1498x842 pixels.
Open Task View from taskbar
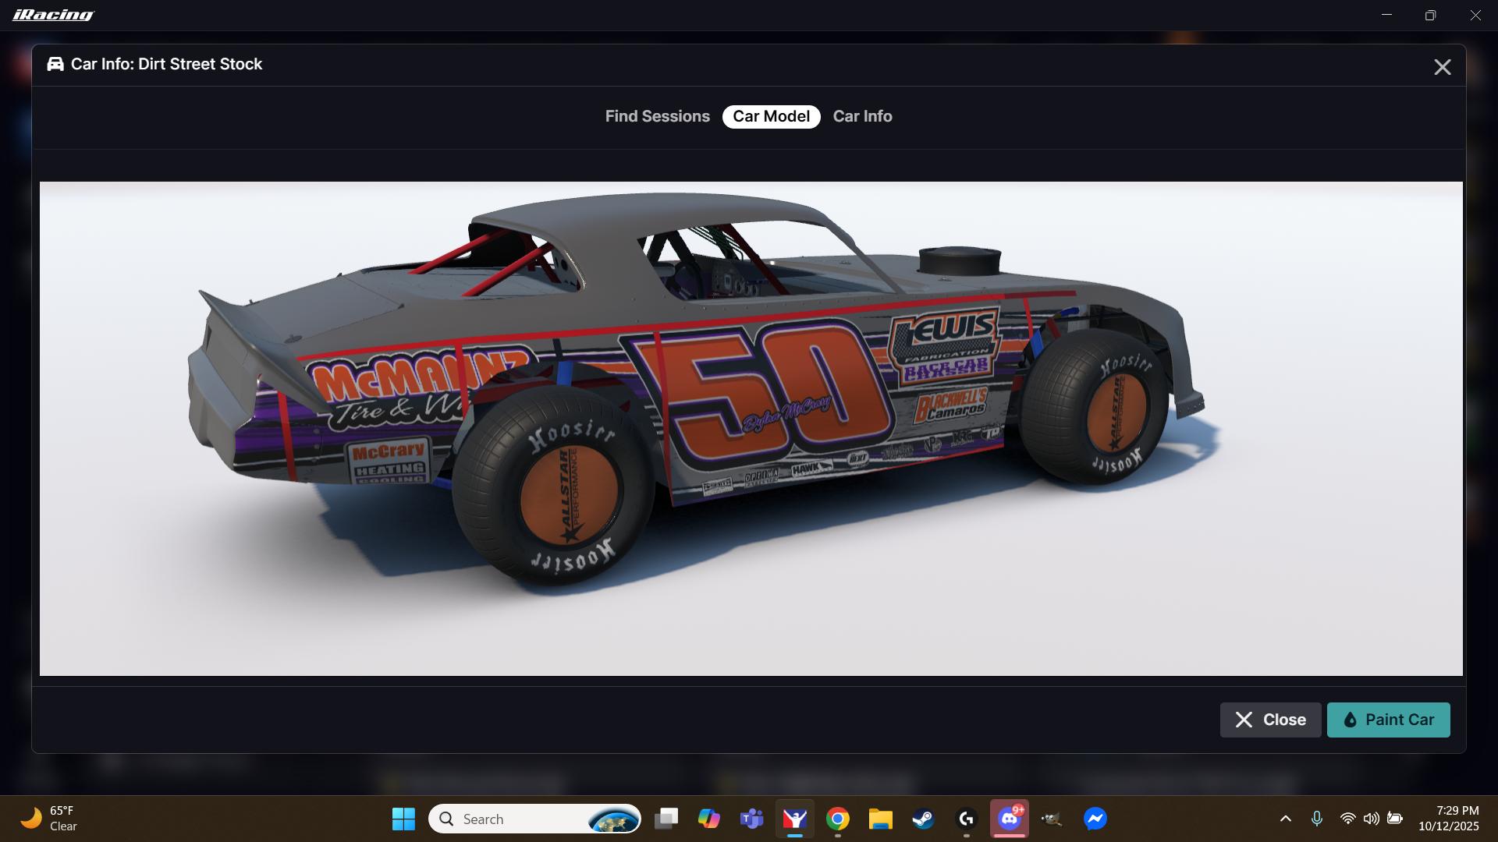pos(666,819)
